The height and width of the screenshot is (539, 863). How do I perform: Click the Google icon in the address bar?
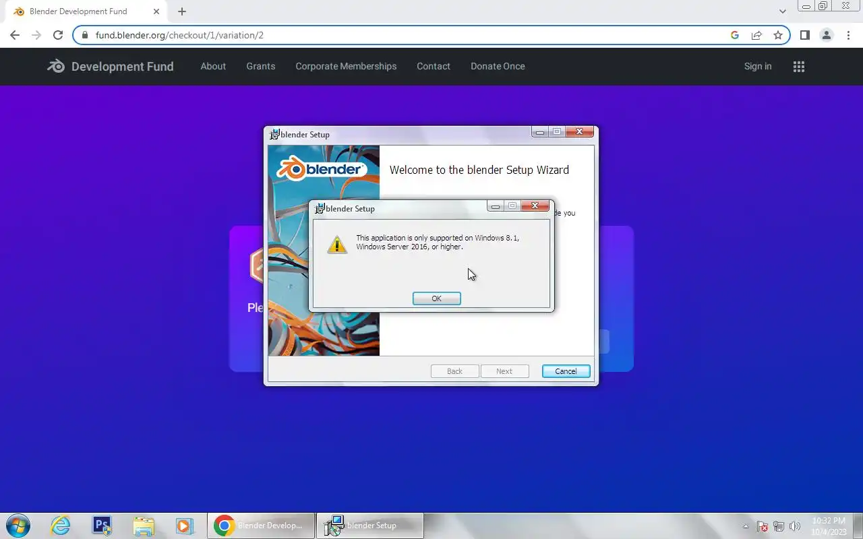[x=735, y=35]
